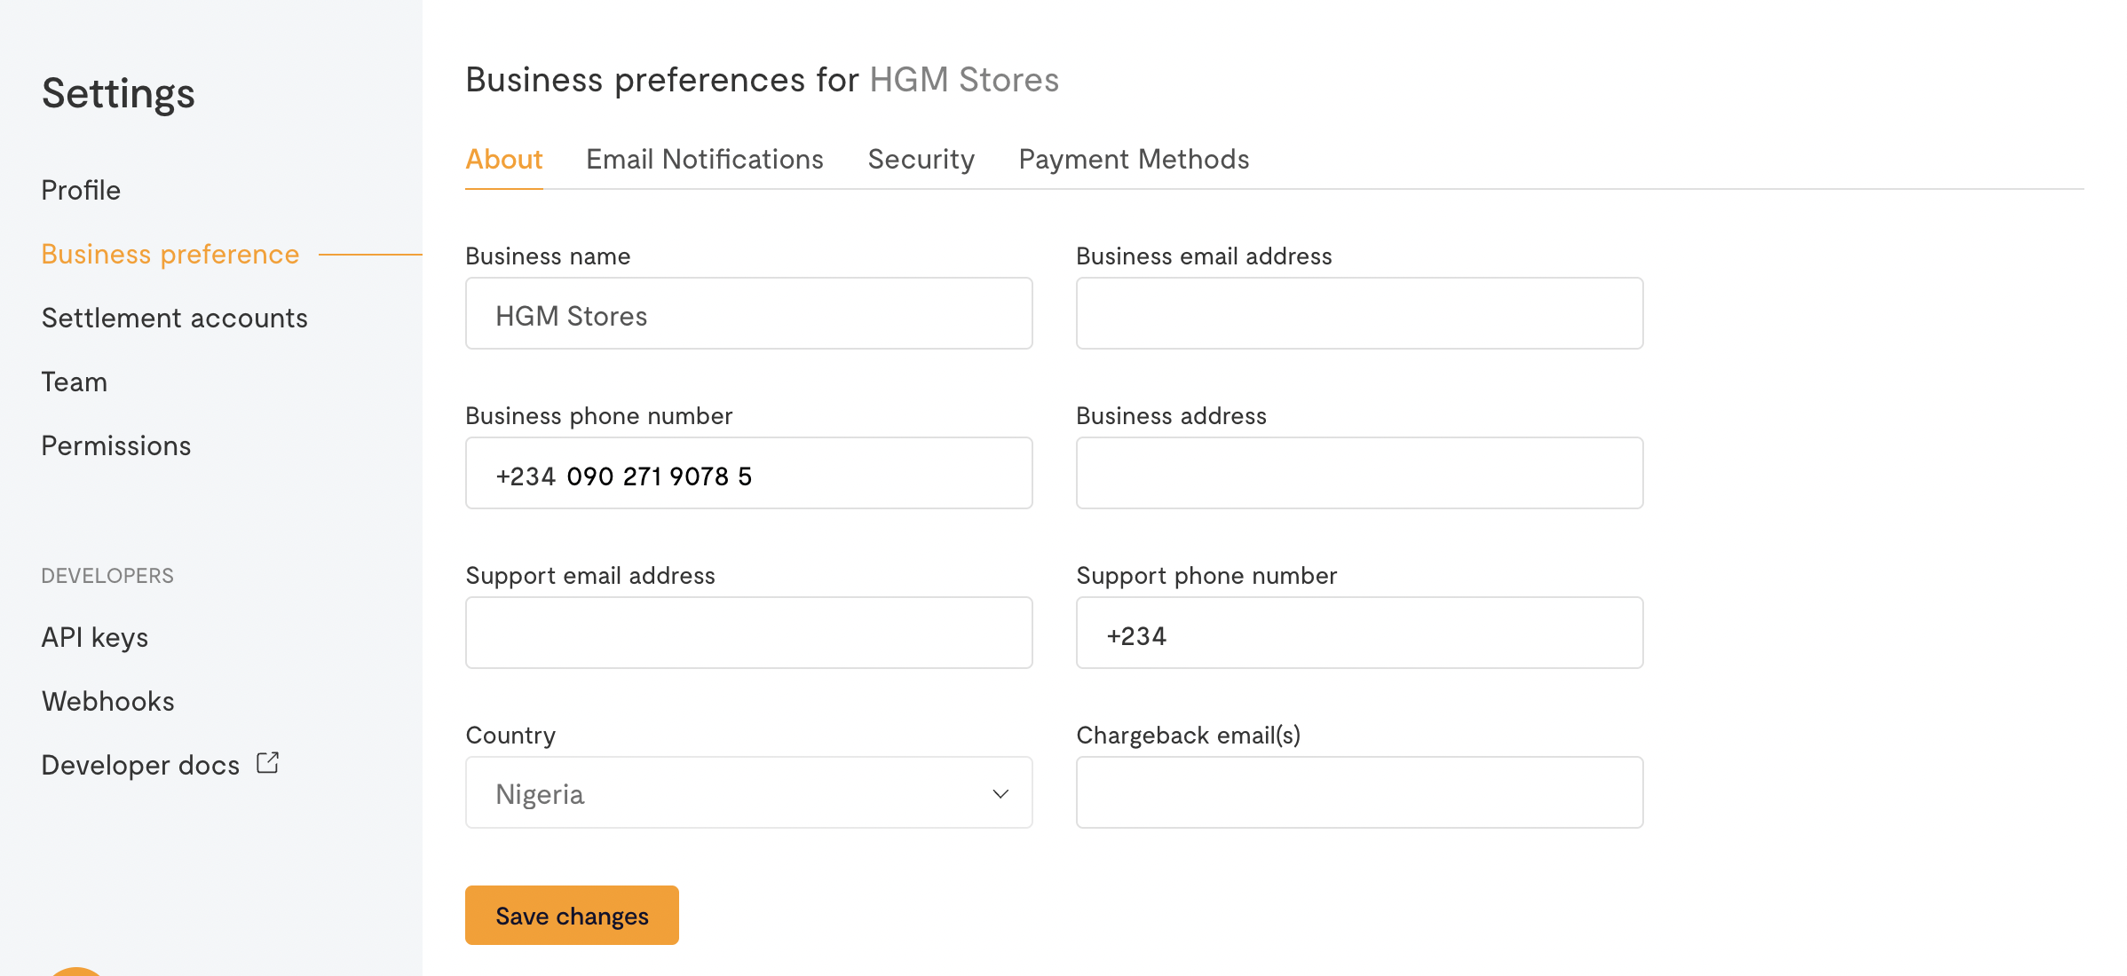Image resolution: width=2127 pixels, height=976 pixels.
Task: Edit the Business name field containing HGM Stores
Action: tap(748, 313)
